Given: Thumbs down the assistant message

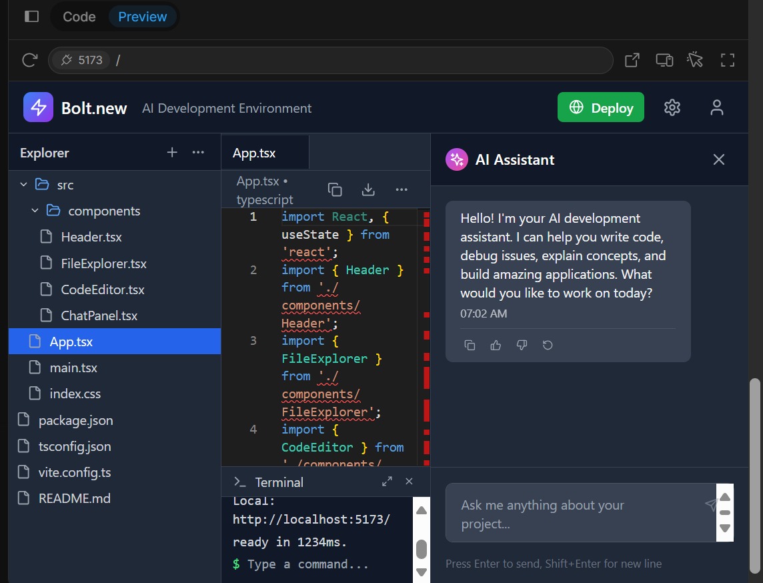Looking at the screenshot, I should 522,345.
